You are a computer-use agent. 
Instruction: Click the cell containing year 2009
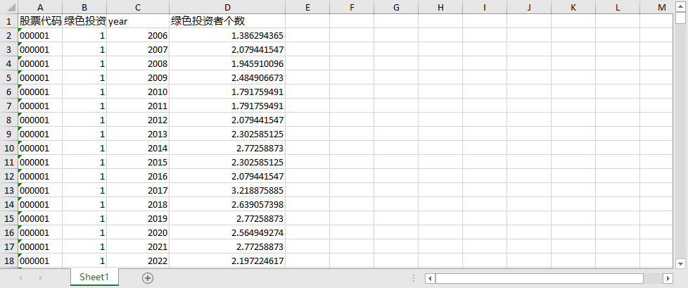pyautogui.click(x=138, y=77)
